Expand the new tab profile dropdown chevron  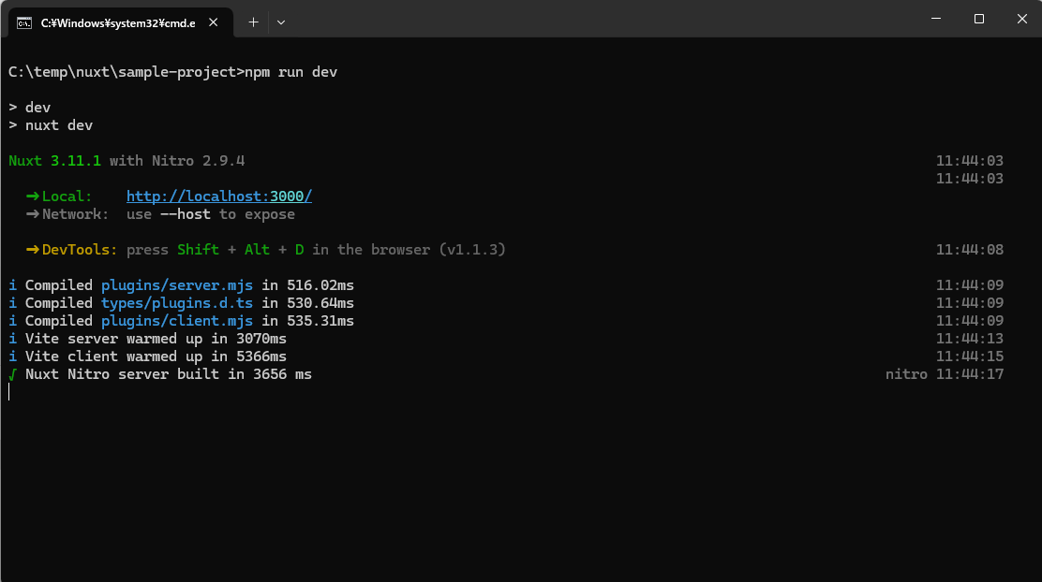point(281,22)
